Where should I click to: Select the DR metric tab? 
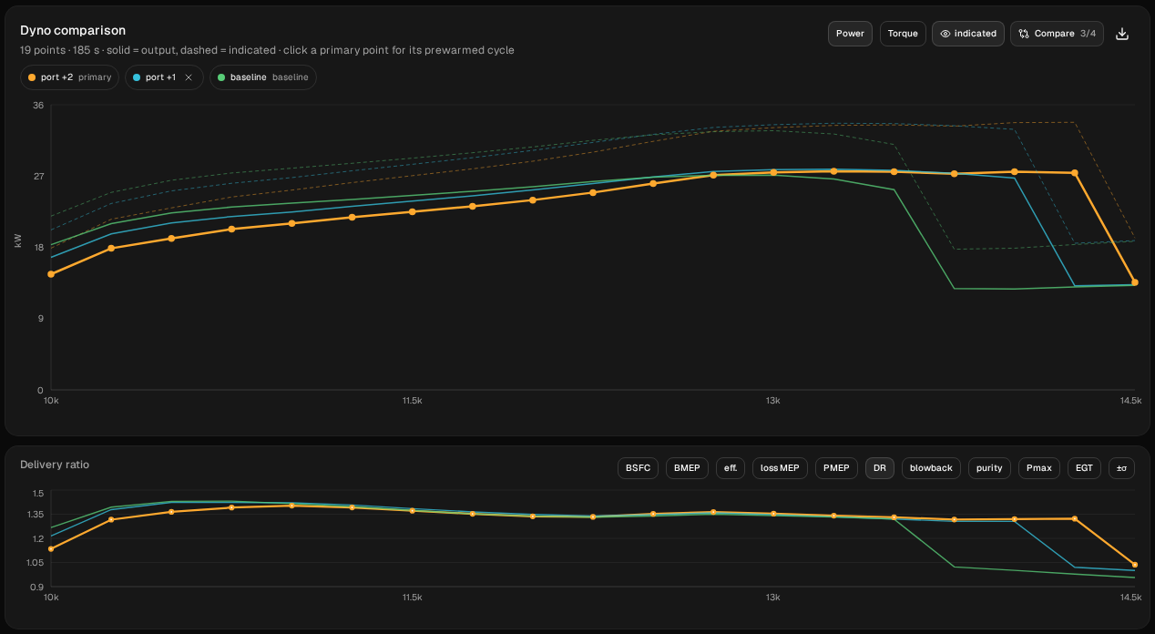pyautogui.click(x=880, y=468)
